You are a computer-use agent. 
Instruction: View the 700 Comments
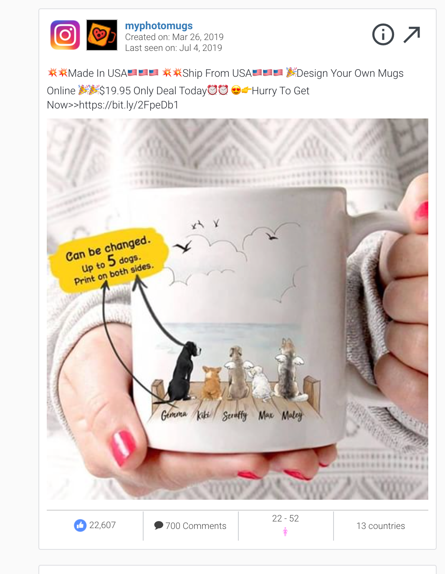tap(196, 526)
